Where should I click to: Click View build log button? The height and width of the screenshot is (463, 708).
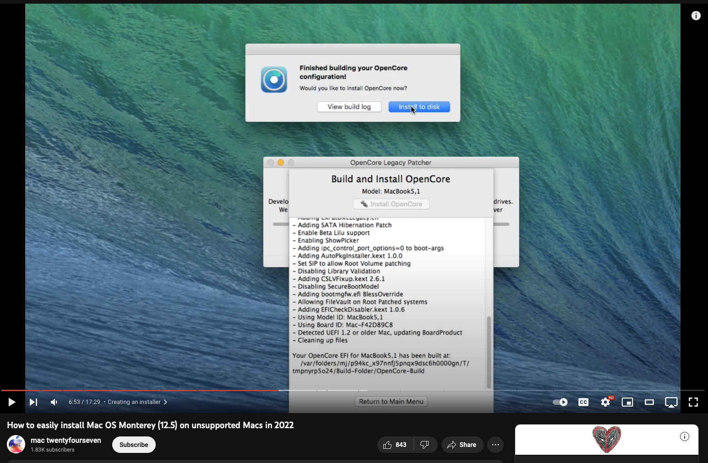[349, 107]
